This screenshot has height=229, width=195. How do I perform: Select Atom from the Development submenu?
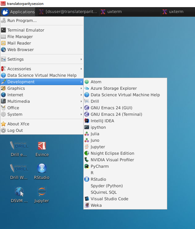coord(96,82)
